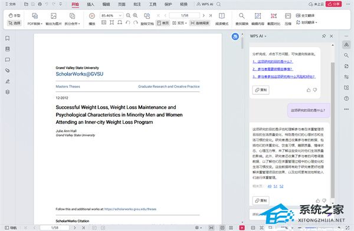This screenshot has height=231, width=354.
Task: Select the hand tool (手型)
Action: [14, 15]
